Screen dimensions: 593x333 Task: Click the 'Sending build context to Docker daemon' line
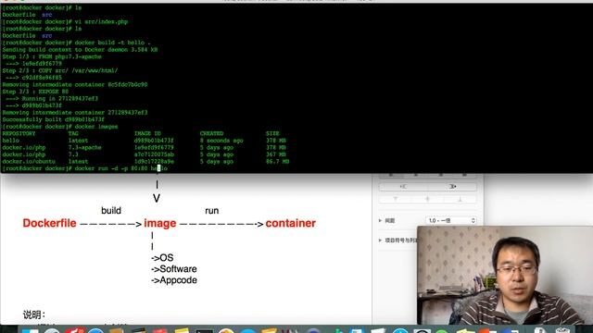point(80,50)
